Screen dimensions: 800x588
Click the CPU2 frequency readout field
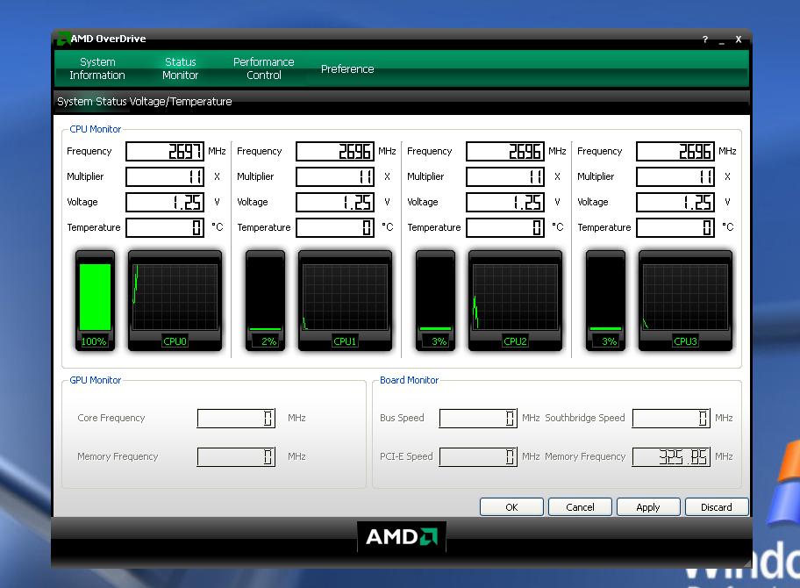click(x=505, y=151)
